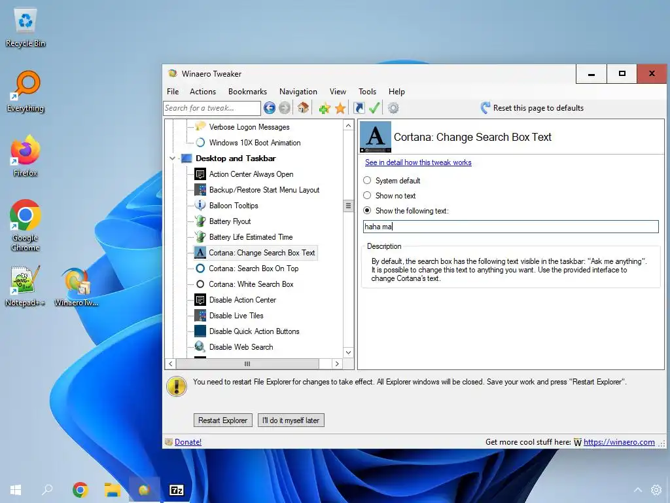Click the create shortcut arrow icon
The width and height of the screenshot is (670, 503).
[359, 108]
